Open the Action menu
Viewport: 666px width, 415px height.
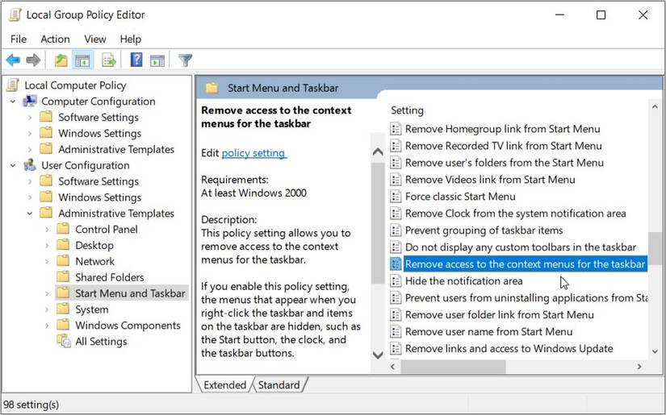click(x=55, y=39)
